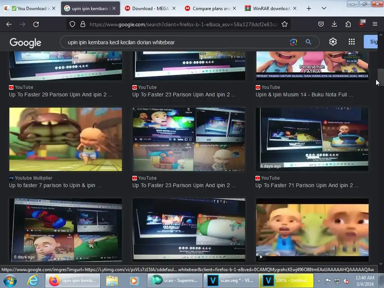
Task: Open Upin & Ipin Musim 14 Buku Nota link
Action: [304, 95]
